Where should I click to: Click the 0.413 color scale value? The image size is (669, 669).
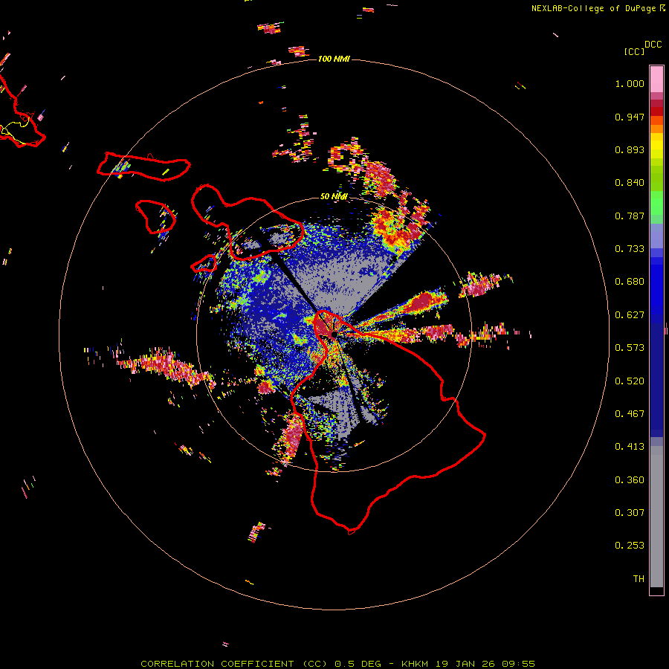pyautogui.click(x=630, y=447)
